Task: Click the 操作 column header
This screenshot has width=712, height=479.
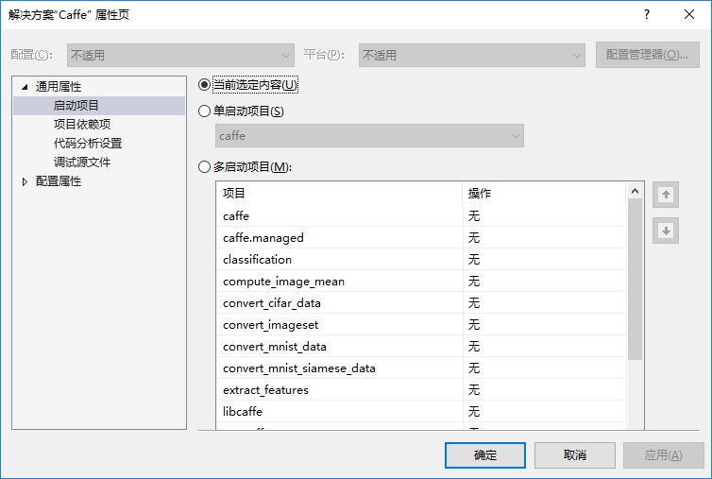Action: [x=545, y=193]
